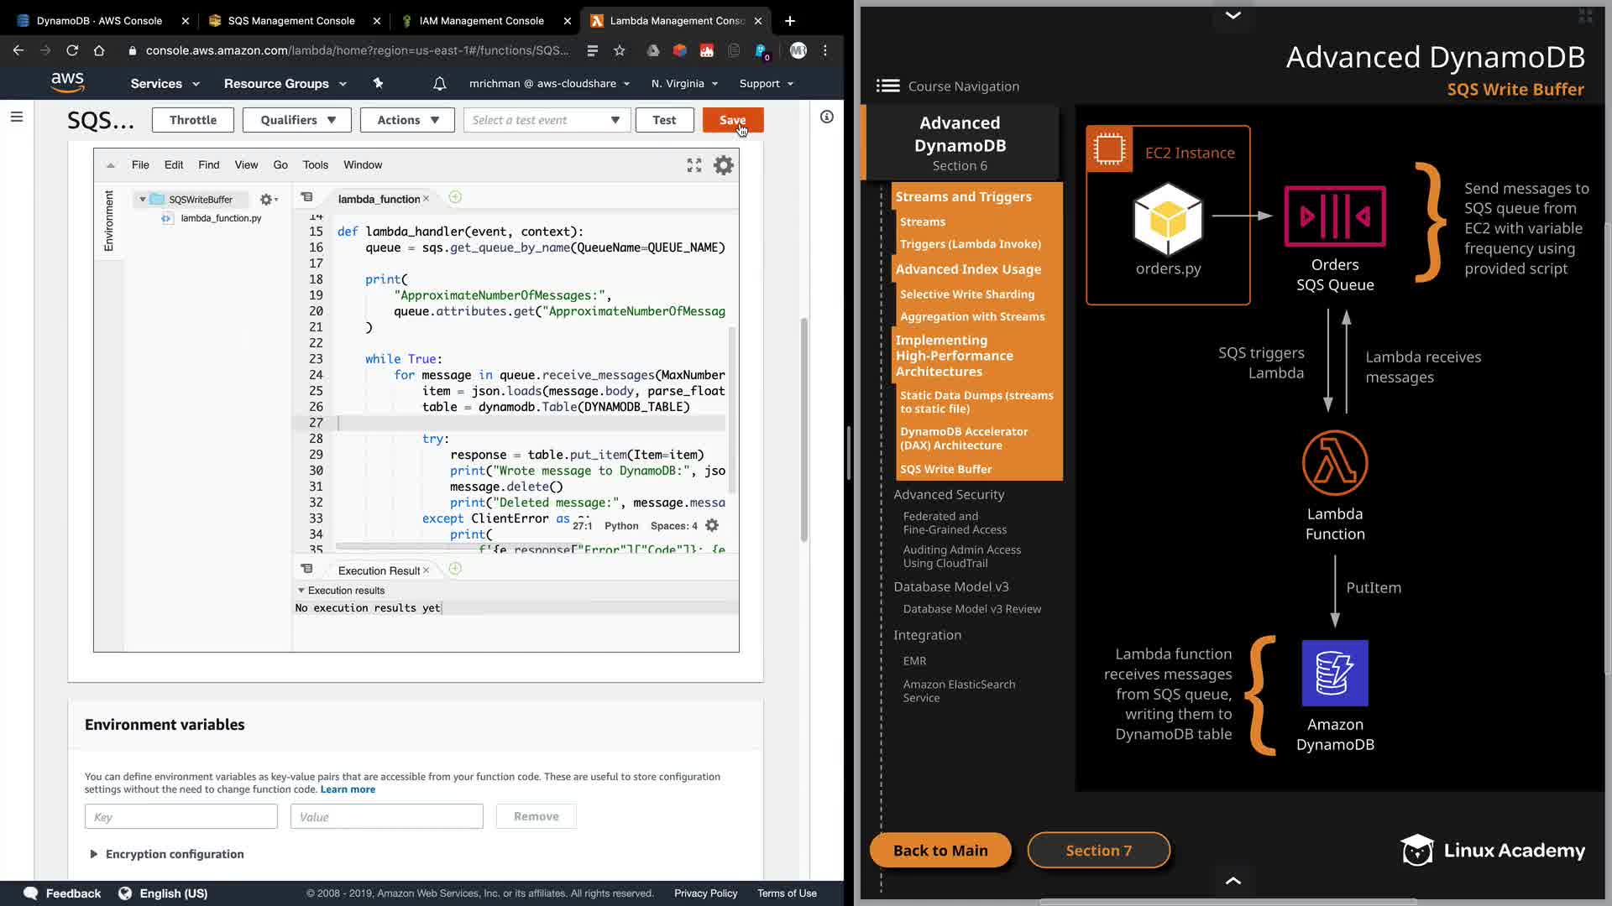Click the environment variable Key field
The image size is (1612, 906).
181,816
